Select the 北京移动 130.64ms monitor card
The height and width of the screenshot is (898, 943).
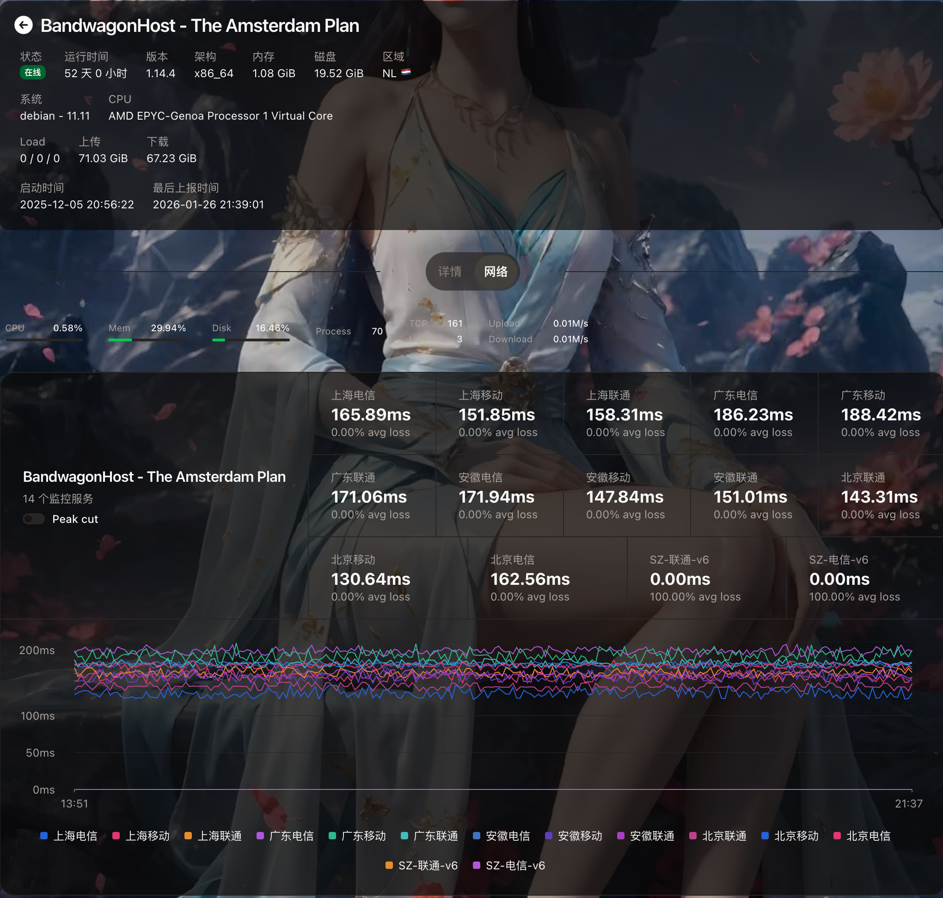387,578
